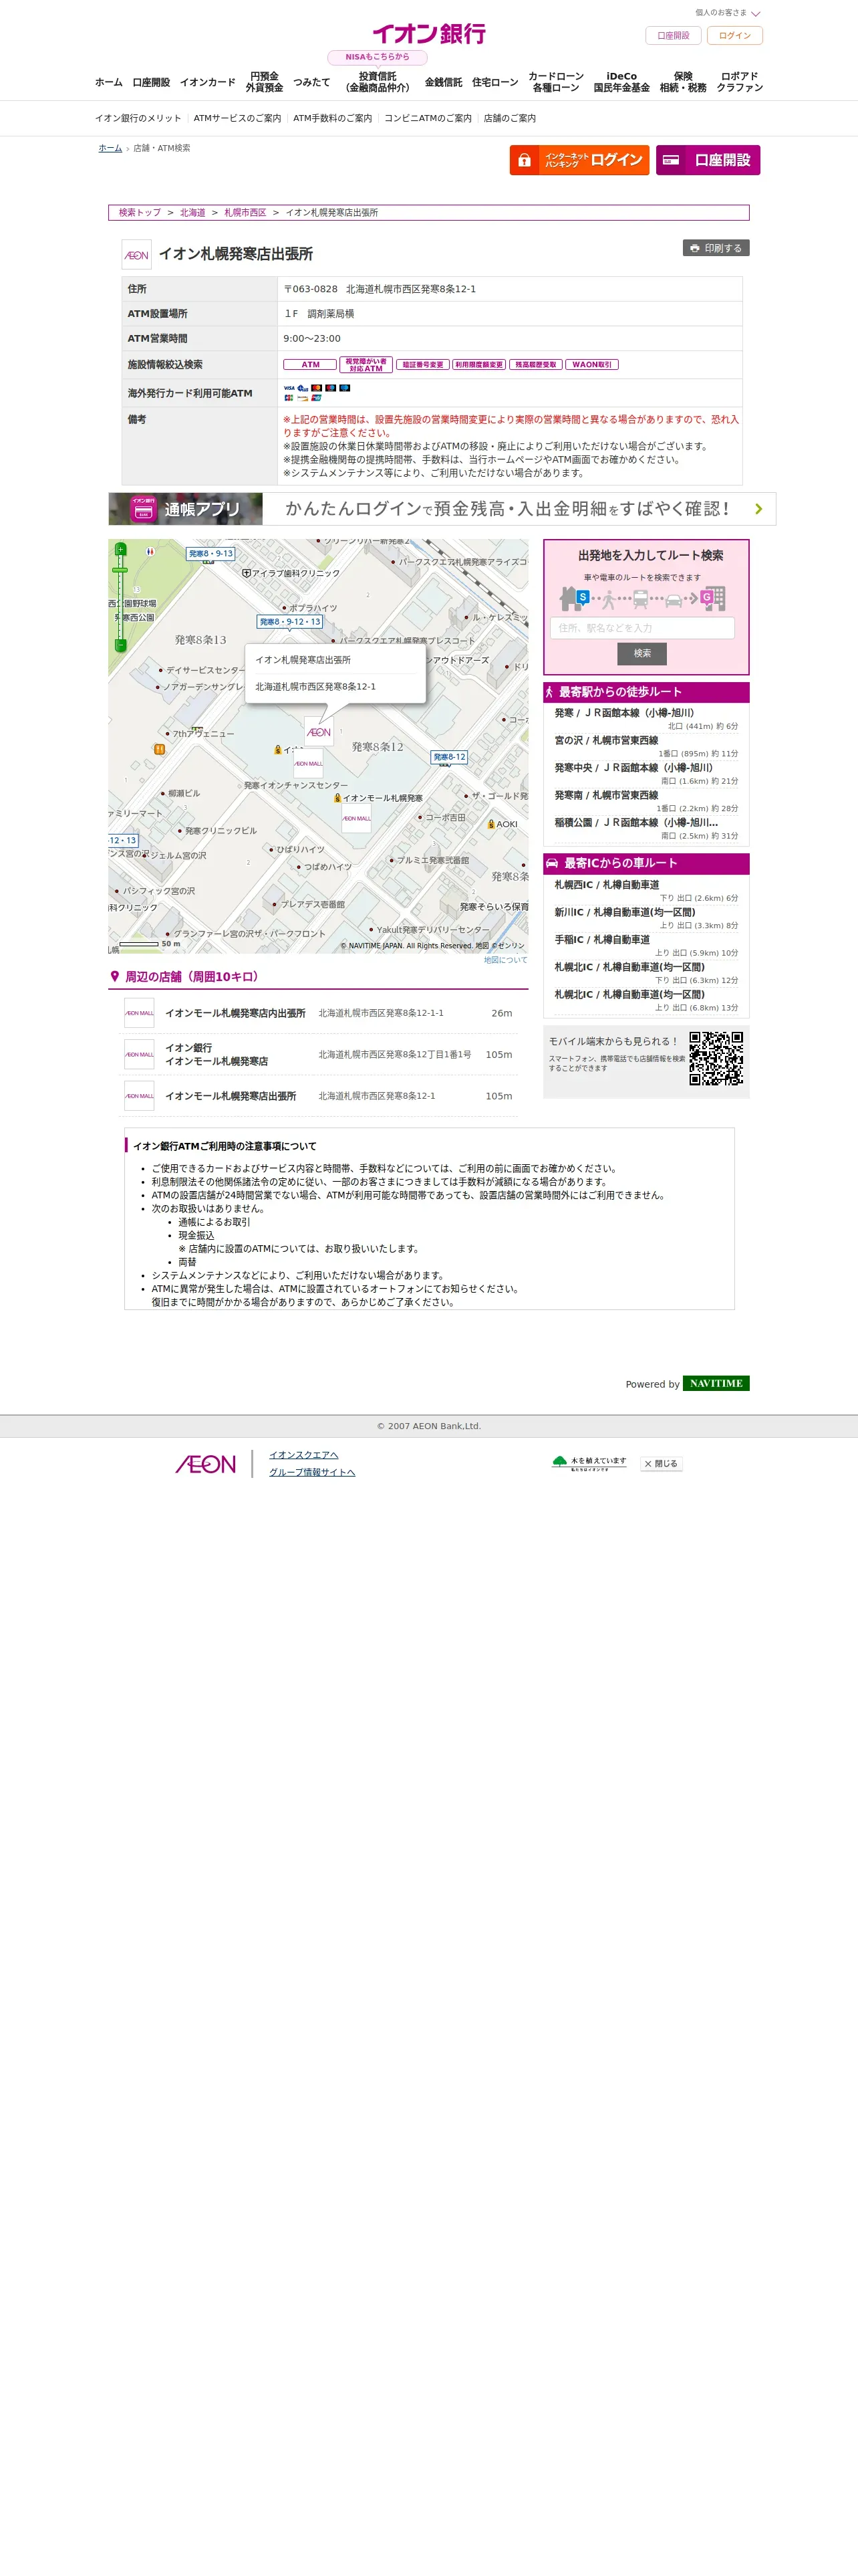Image resolution: width=858 pixels, height=2576 pixels.
Task: Click the AEON MALL logo for イオン銀行 イオンモール札幌発寒店
Action: coord(139,1055)
